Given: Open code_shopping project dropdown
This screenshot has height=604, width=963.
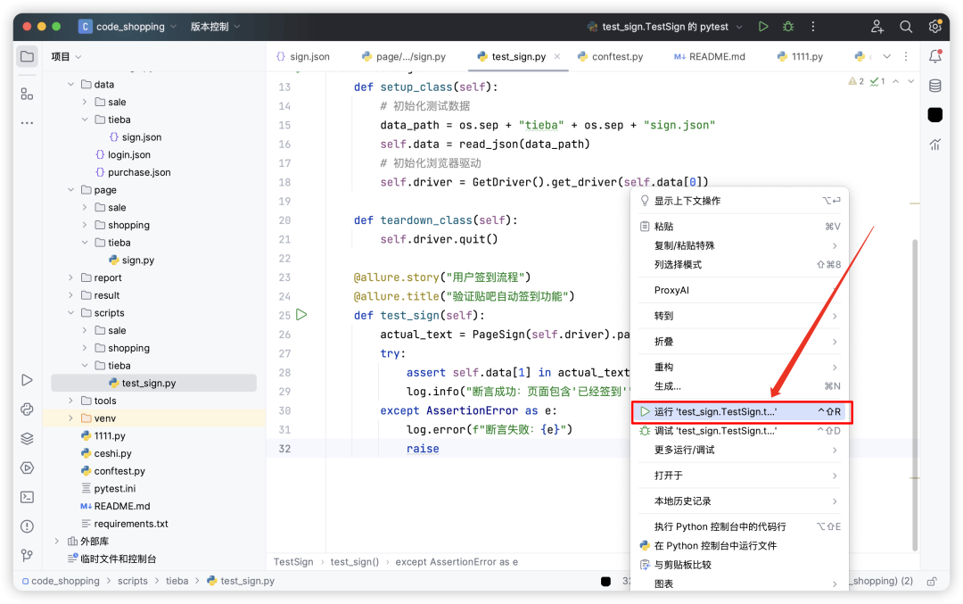Looking at the screenshot, I should coord(128,27).
